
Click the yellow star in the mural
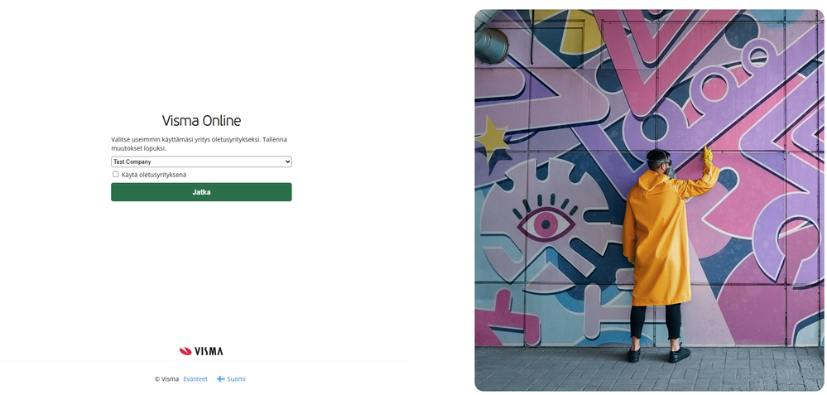pyautogui.click(x=493, y=137)
